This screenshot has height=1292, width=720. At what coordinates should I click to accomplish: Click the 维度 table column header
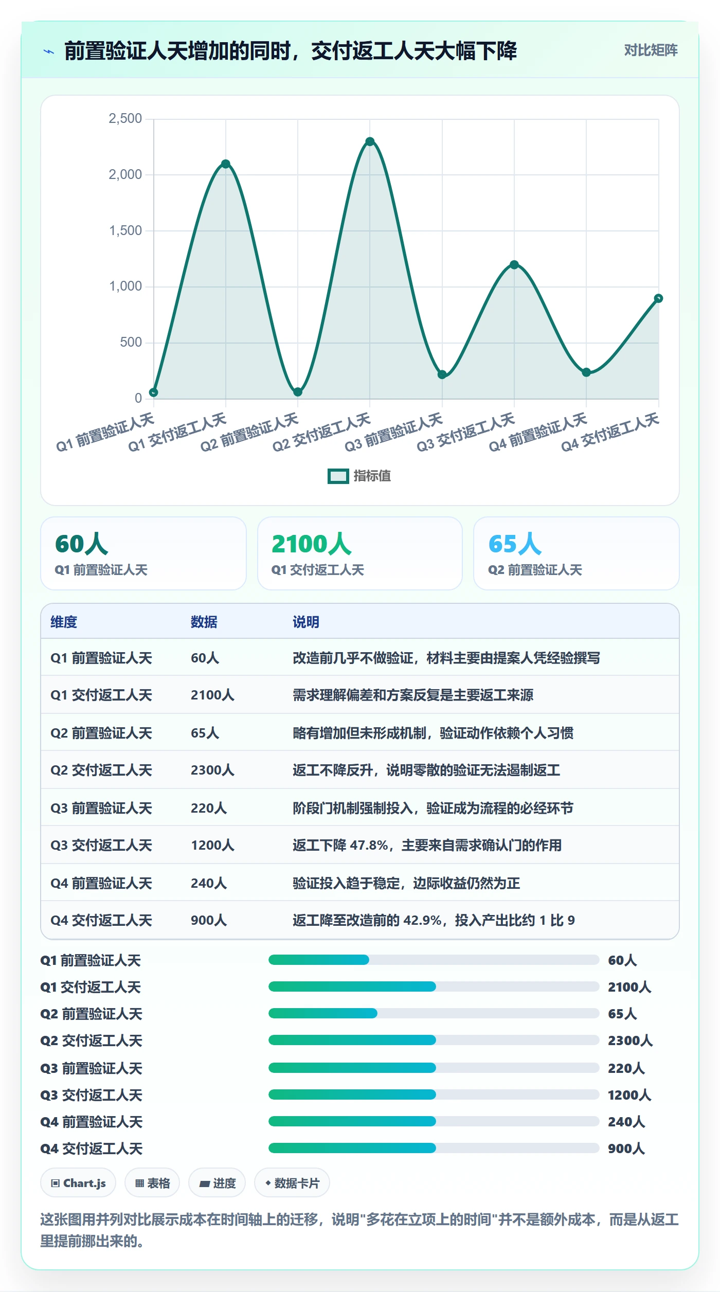[64, 622]
